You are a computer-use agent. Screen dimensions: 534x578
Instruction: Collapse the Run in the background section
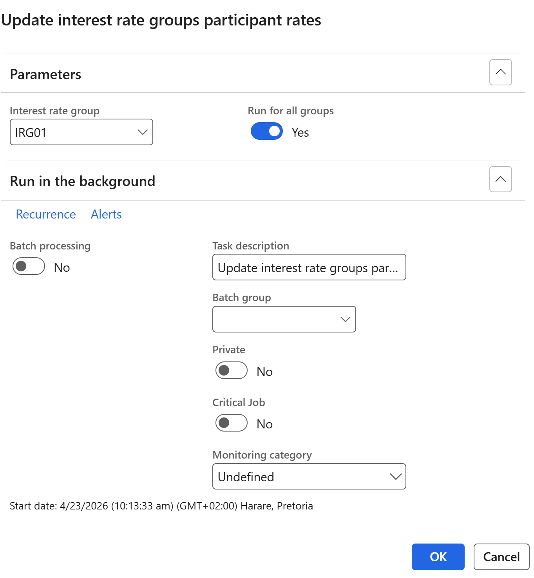[x=500, y=179]
